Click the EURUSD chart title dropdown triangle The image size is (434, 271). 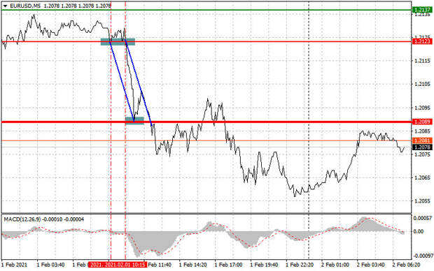5,6
